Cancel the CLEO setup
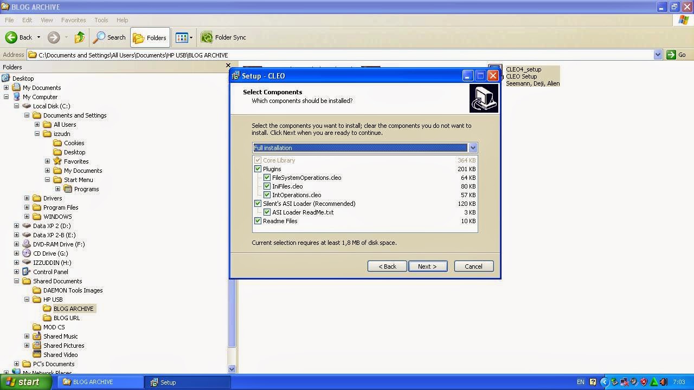 473,266
